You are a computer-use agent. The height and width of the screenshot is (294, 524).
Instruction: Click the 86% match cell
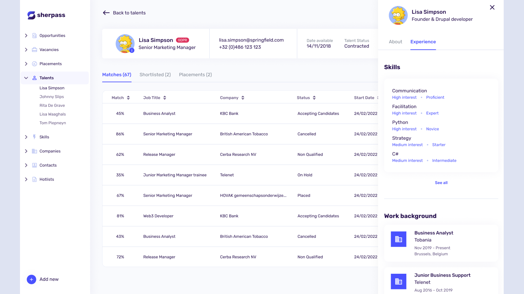click(120, 134)
